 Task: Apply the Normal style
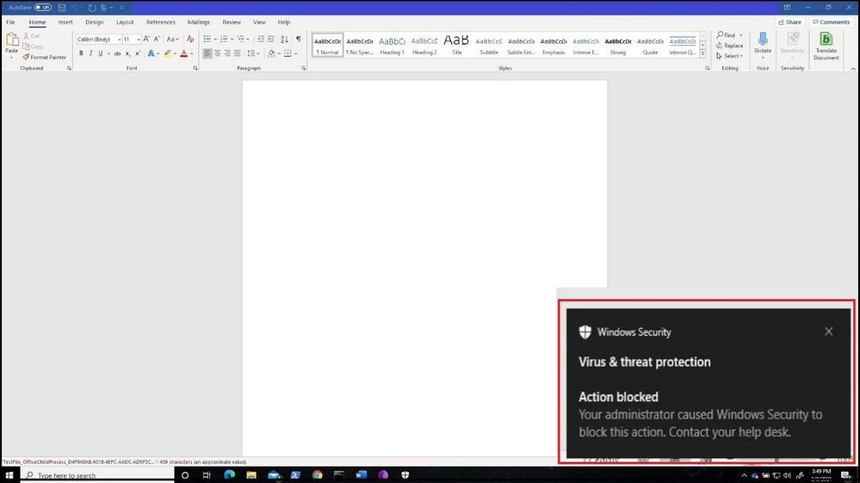(x=327, y=45)
